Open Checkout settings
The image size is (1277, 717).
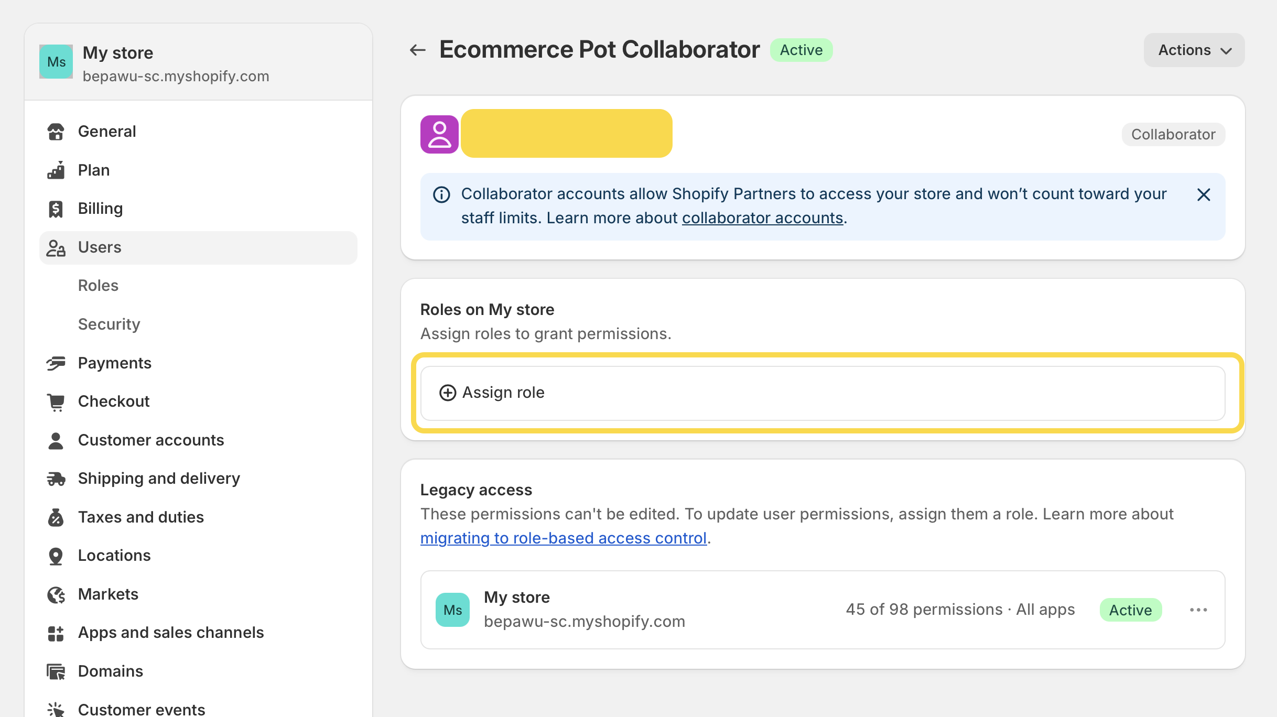198,401
